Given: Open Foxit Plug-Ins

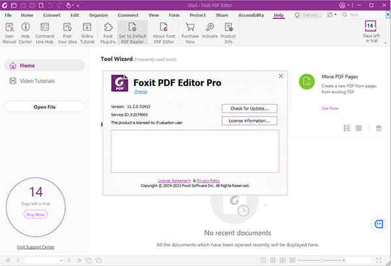Looking at the screenshot, I should (108, 33).
